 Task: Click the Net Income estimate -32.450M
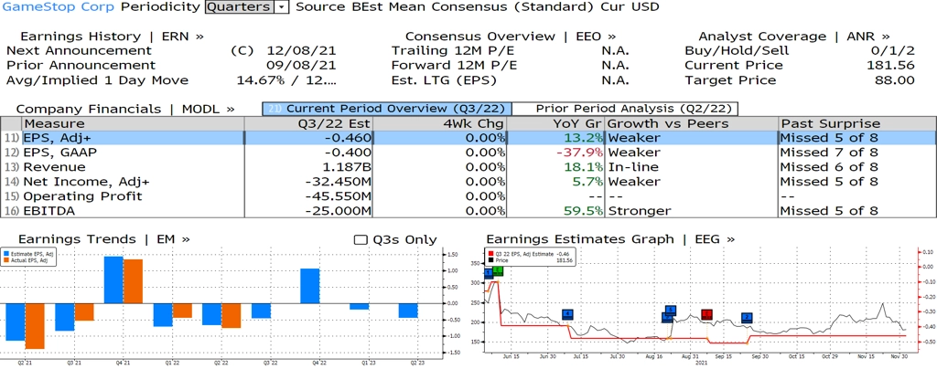pos(337,181)
